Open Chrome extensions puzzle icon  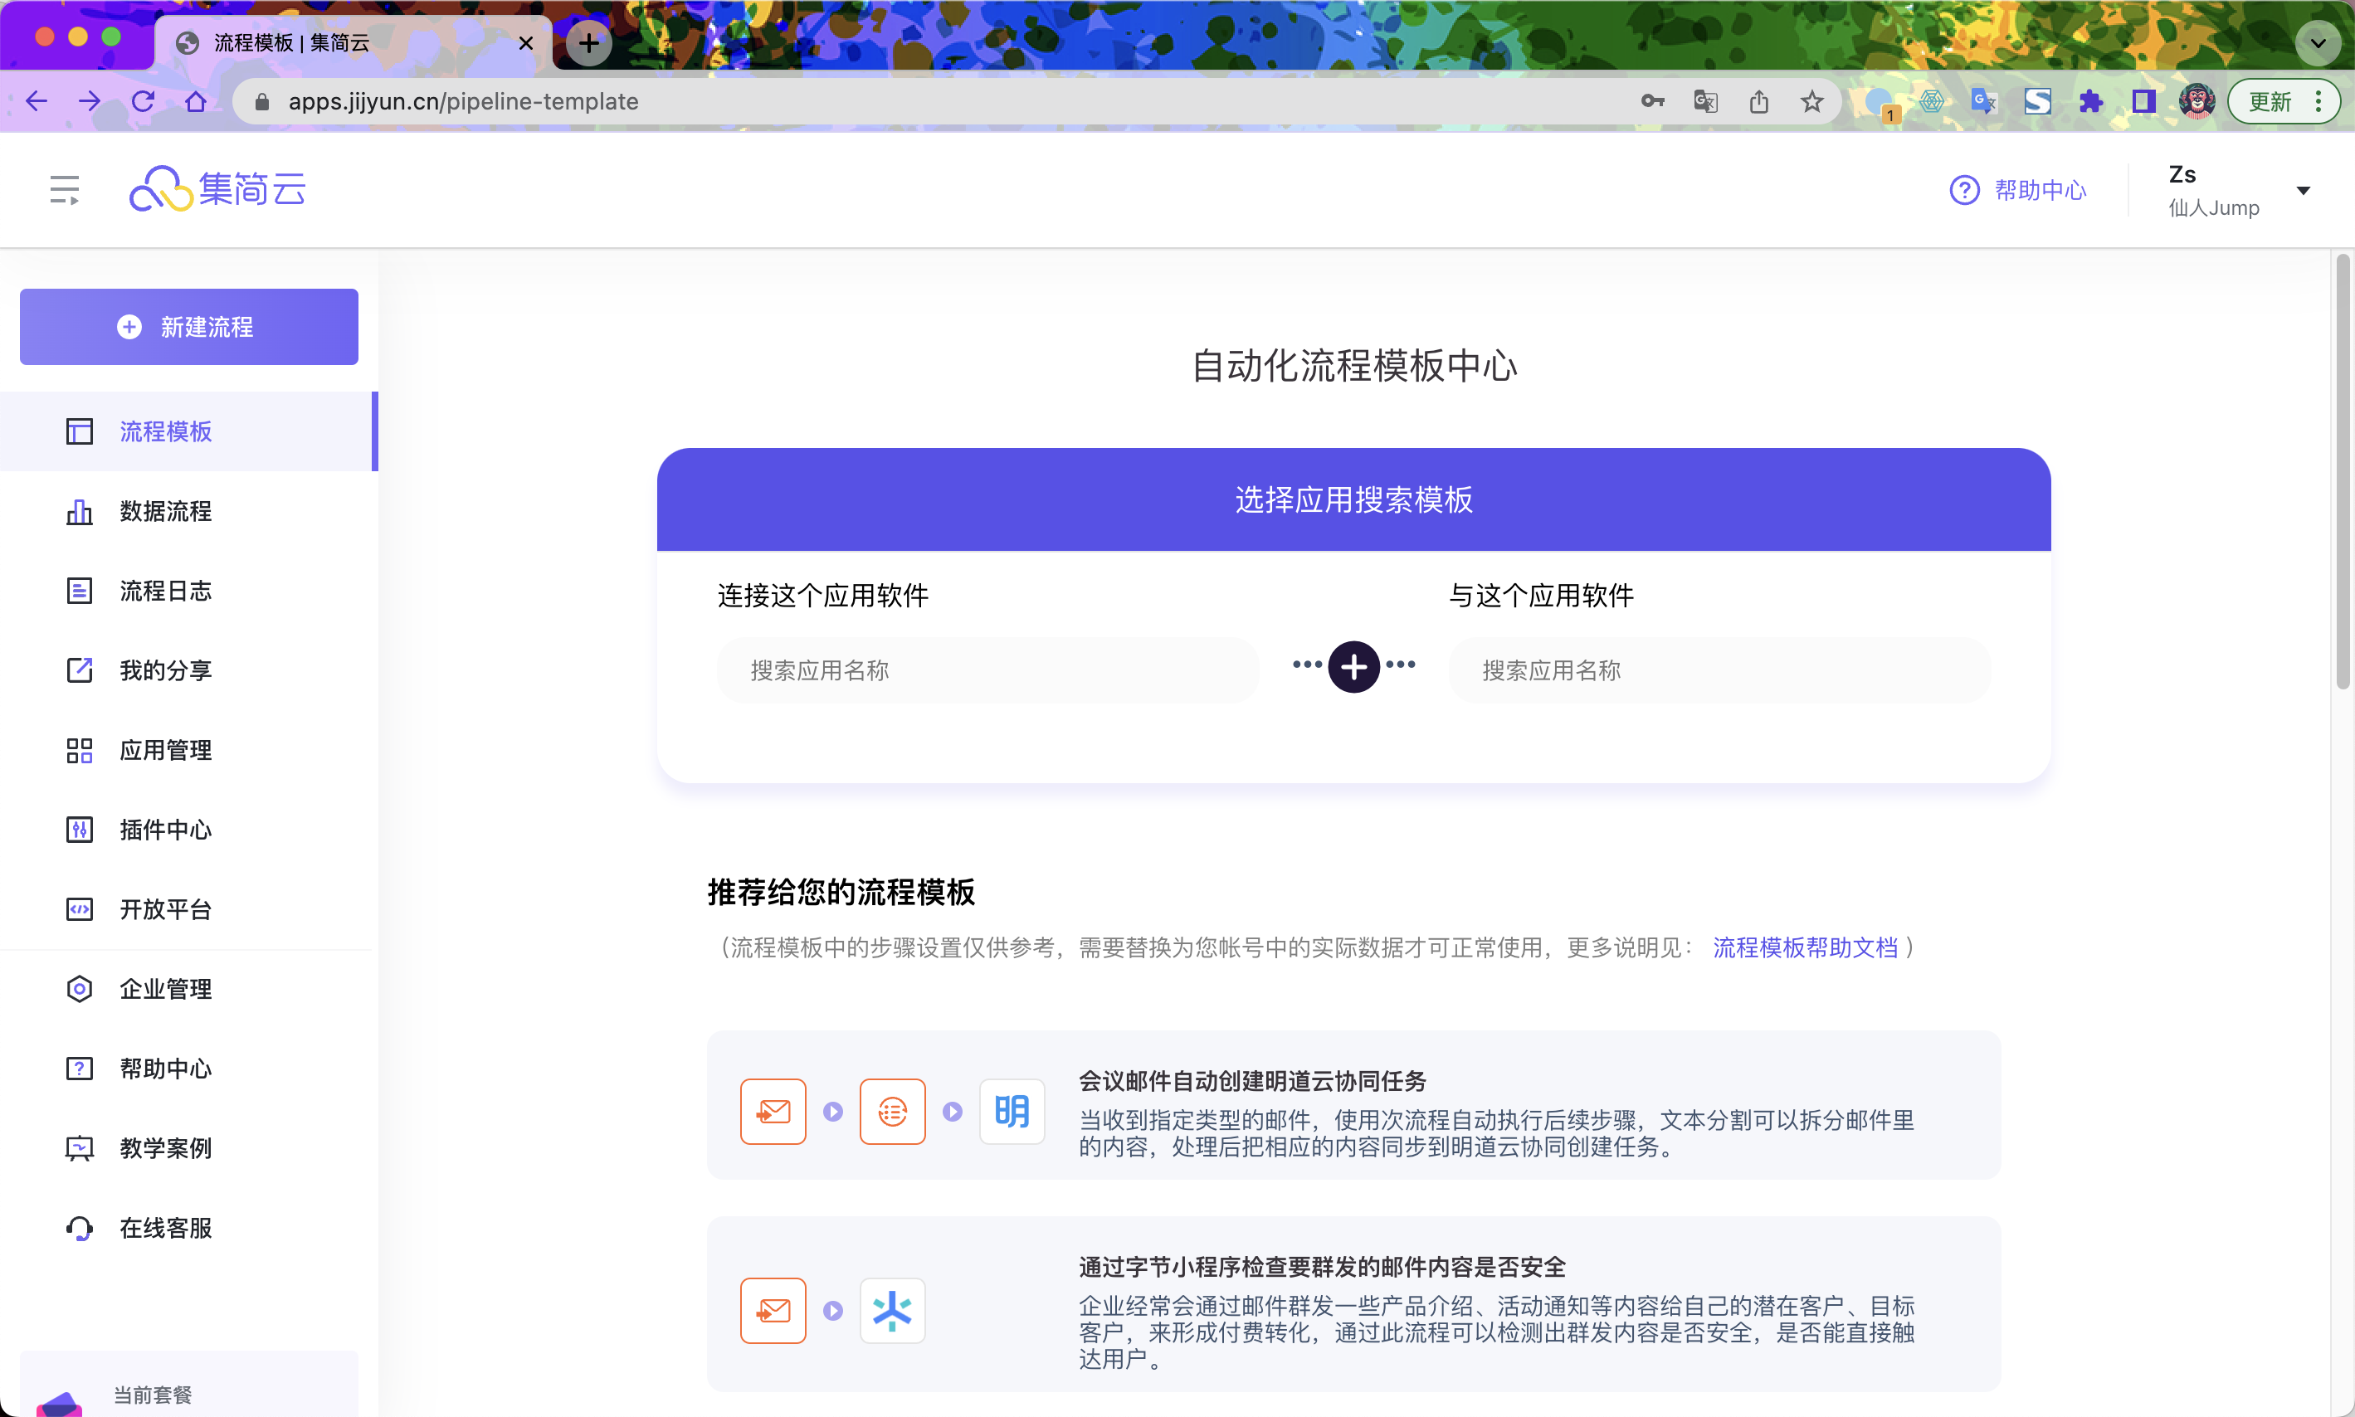(2090, 101)
